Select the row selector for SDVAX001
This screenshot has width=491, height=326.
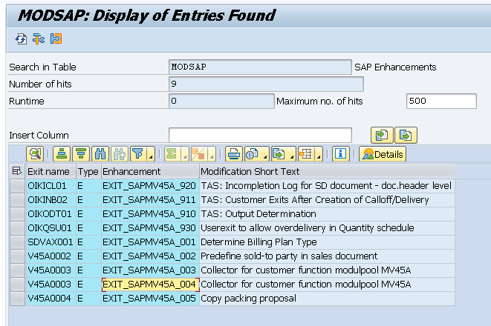coord(17,242)
